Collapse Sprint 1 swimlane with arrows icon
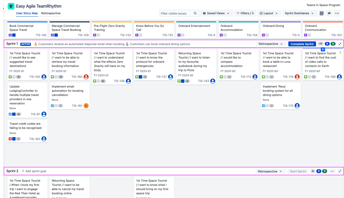Viewport: 344px width, 198px height. pyautogui.click(x=340, y=44)
